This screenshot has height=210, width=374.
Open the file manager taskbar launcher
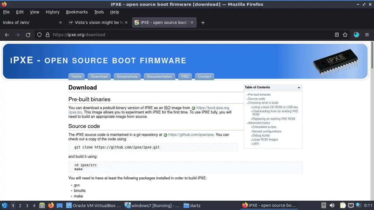42,205
